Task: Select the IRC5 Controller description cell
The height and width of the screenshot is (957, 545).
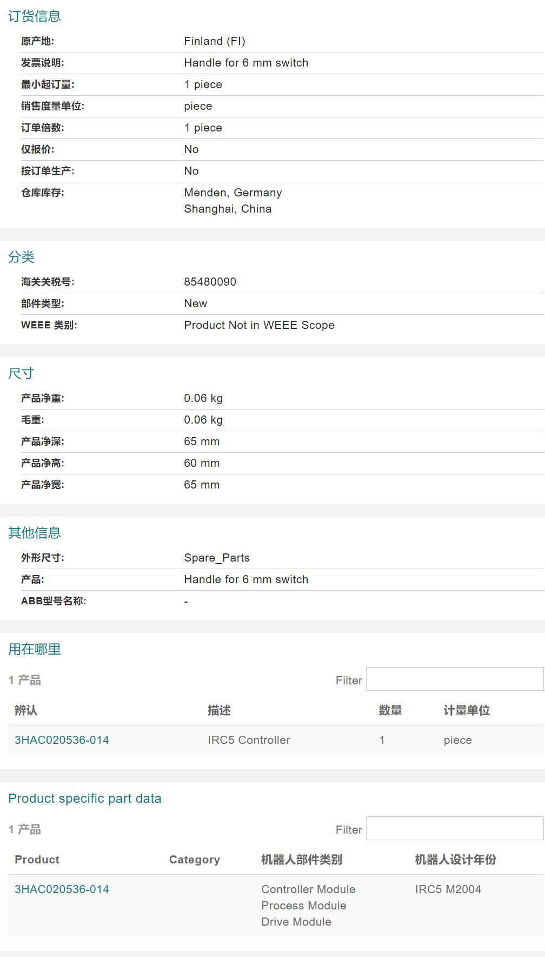Action: pos(249,740)
